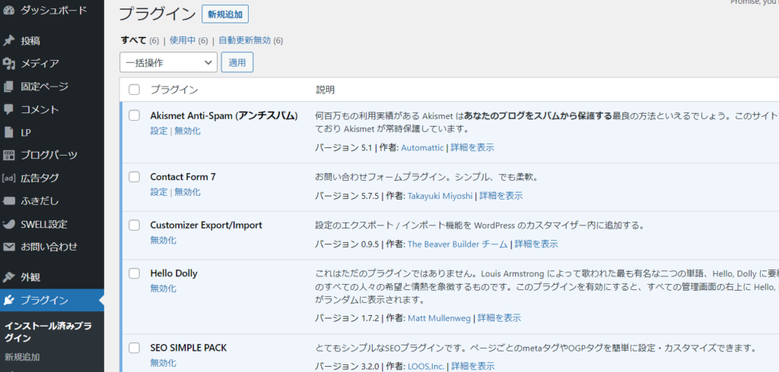Viewport: 779px width, 372px height.
Task: Open the Matt Mullenweg author link
Action: [x=439, y=318]
